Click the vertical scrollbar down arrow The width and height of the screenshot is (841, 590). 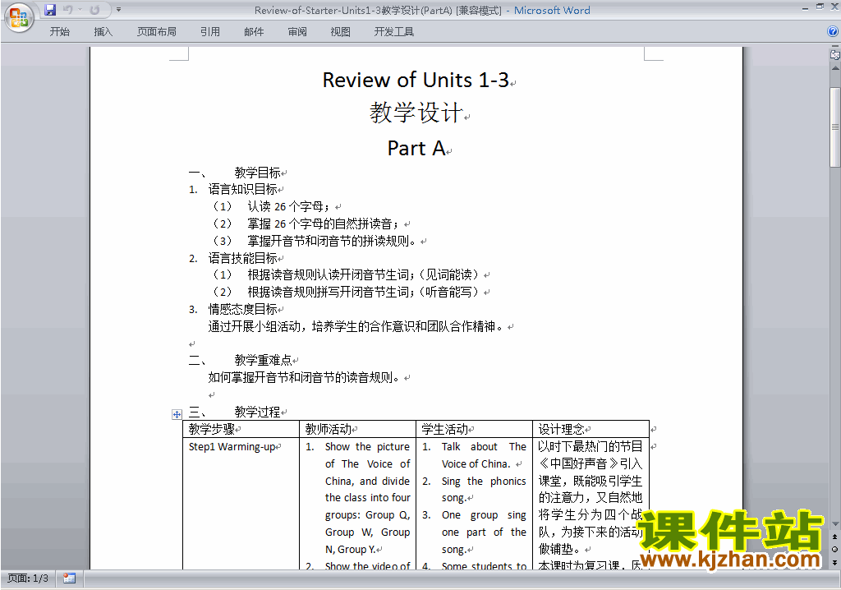coord(835,524)
